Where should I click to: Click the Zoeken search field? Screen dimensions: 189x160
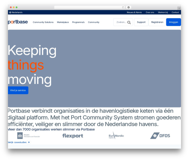click(123, 22)
